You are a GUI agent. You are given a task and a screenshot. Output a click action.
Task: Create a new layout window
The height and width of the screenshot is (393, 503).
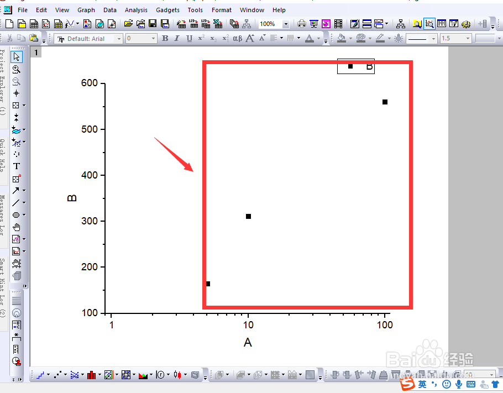pos(87,24)
